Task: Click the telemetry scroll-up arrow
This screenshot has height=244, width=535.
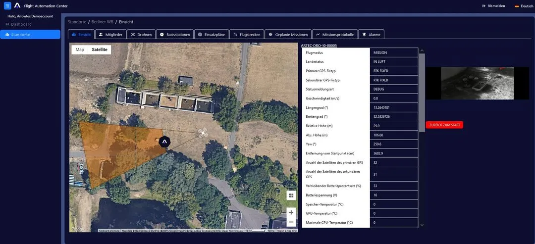Action: (x=422, y=51)
